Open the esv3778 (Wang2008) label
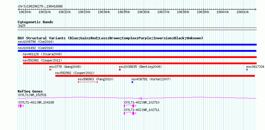 pyautogui.click(x=65, y=67)
